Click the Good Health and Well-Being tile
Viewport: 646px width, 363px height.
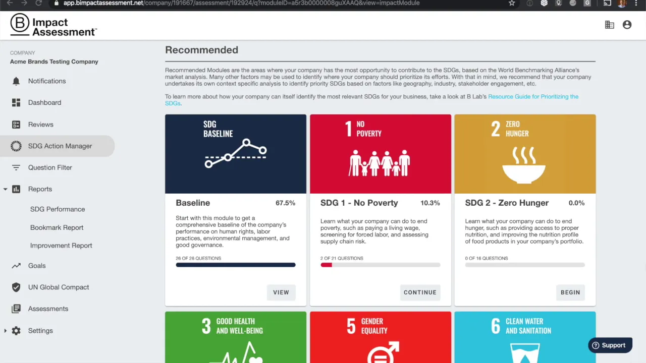coord(236,337)
